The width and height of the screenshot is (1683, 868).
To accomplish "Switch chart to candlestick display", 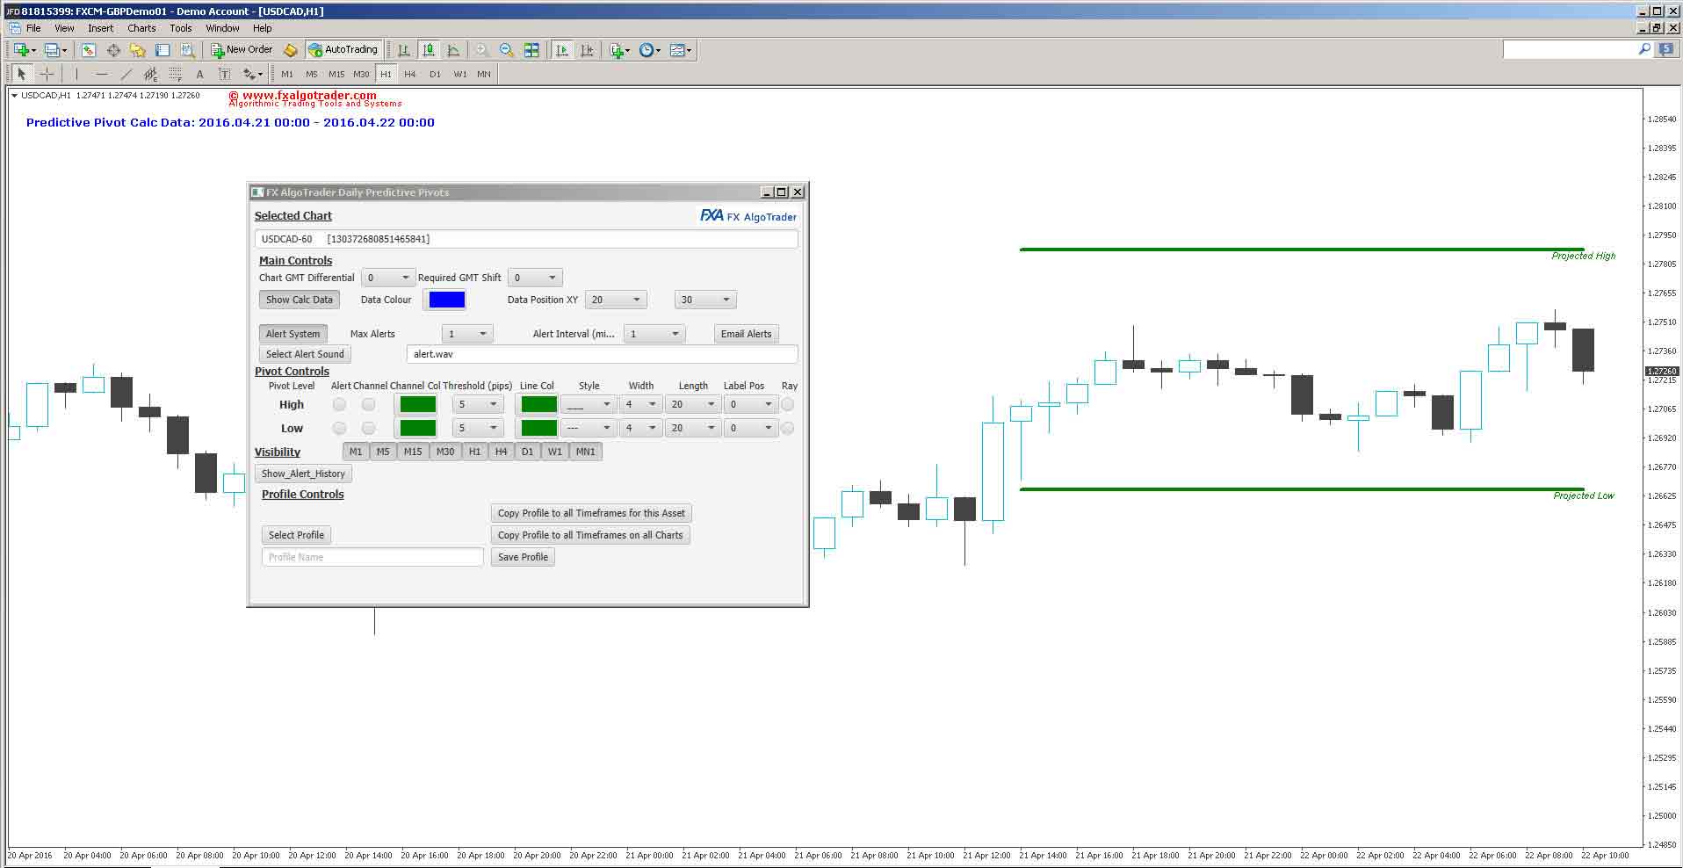I will coord(429,50).
